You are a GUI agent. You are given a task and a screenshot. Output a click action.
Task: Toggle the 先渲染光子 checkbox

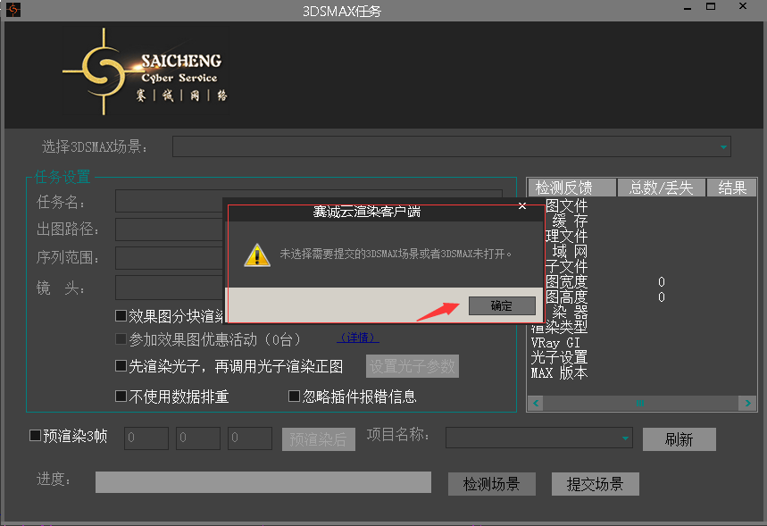pos(121,365)
